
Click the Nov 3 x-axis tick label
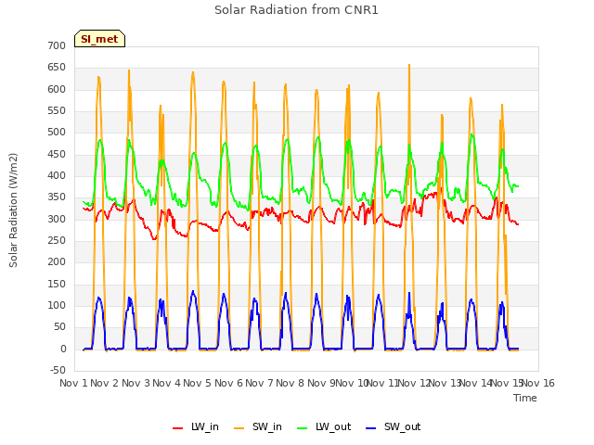click(x=136, y=383)
